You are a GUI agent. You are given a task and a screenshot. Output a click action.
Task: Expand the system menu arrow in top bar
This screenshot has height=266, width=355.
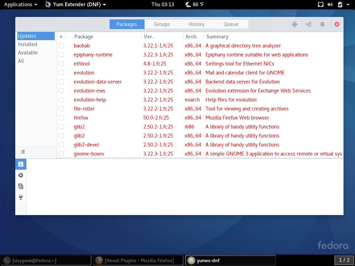point(348,5)
